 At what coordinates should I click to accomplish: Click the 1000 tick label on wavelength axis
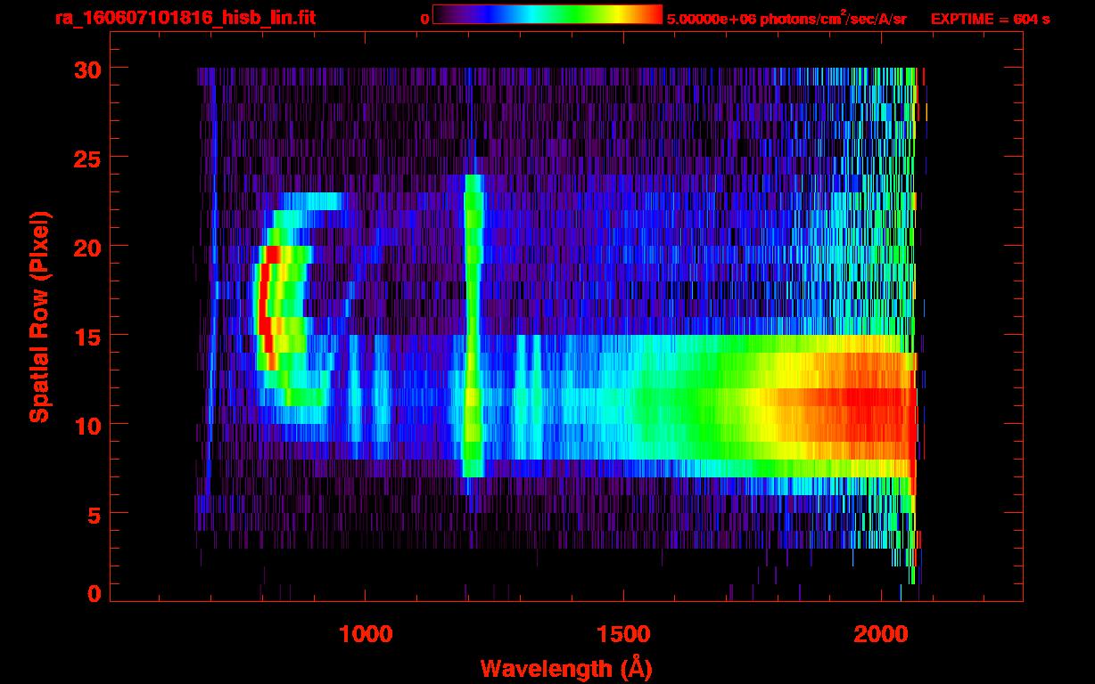pyautogui.click(x=365, y=633)
